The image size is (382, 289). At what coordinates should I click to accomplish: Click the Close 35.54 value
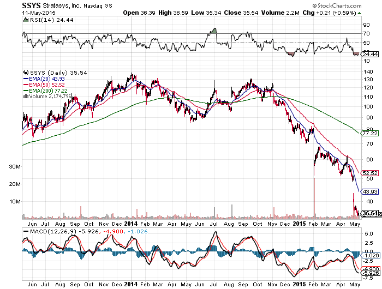tap(241, 13)
